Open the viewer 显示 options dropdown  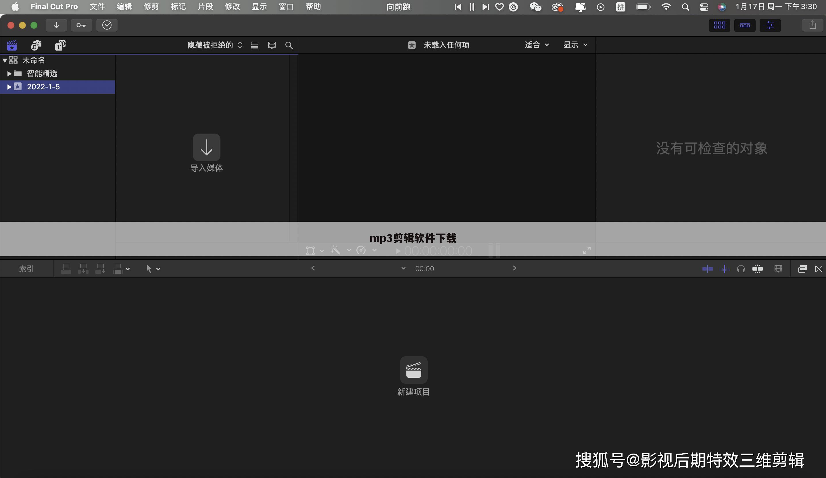[575, 45]
